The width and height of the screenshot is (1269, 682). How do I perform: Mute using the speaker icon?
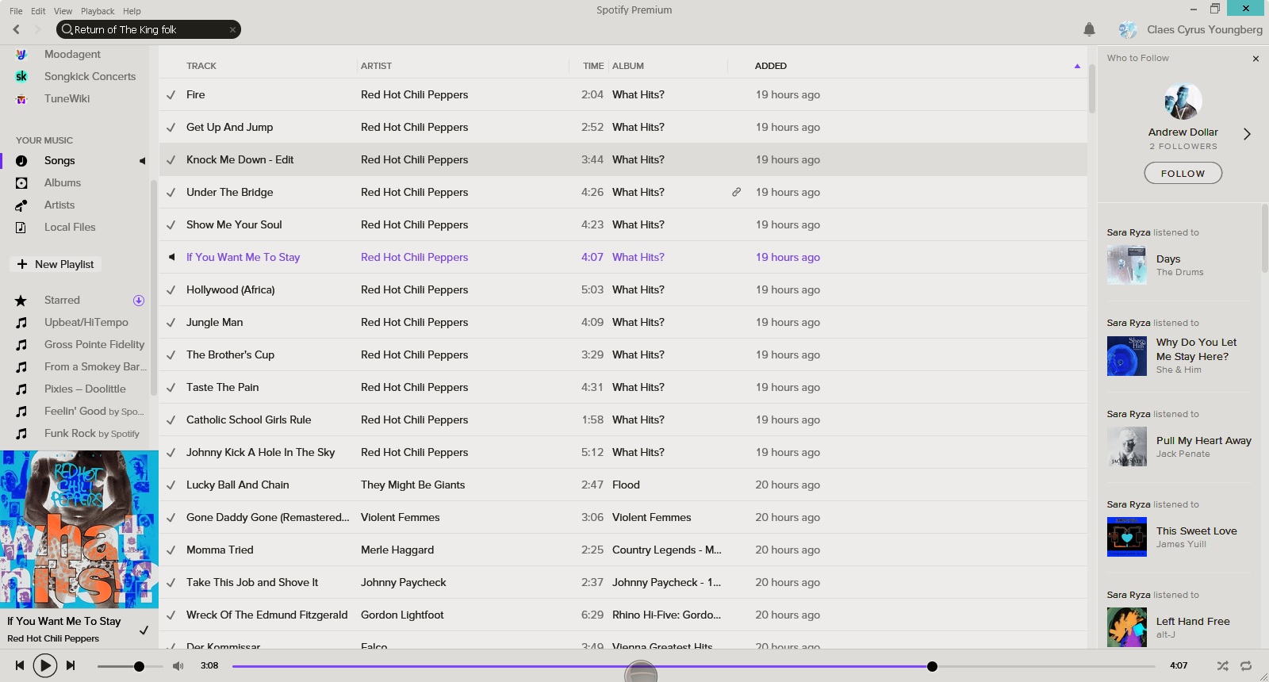click(x=178, y=665)
